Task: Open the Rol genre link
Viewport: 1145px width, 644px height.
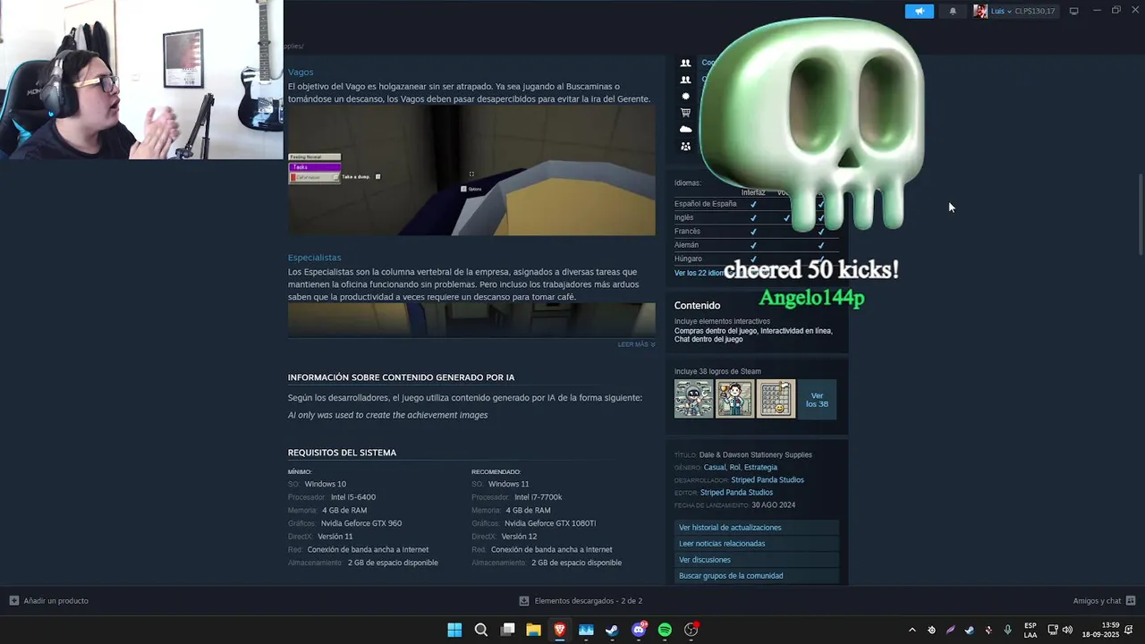Action: point(735,467)
